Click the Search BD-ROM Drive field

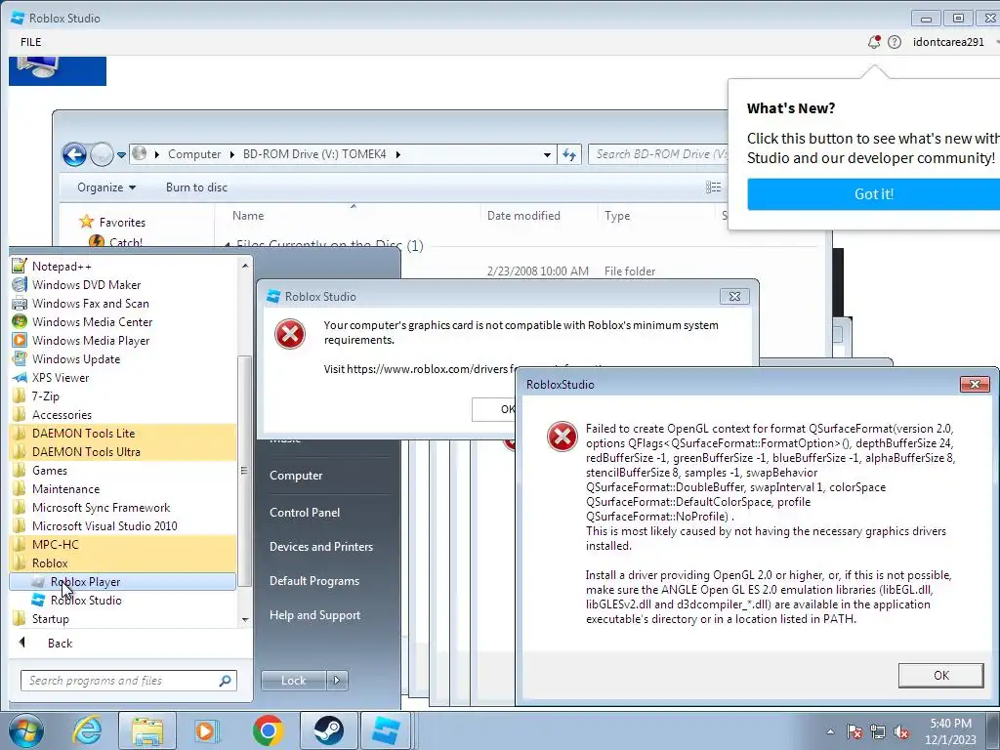[x=658, y=154]
